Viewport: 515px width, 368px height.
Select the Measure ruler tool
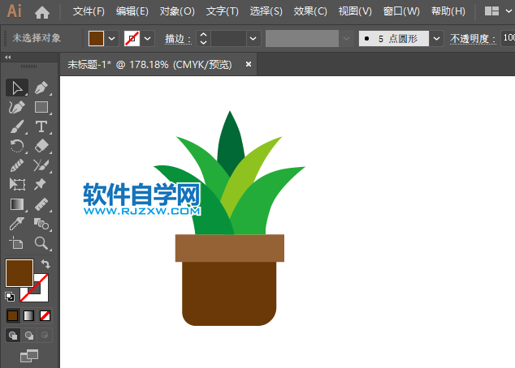point(41,204)
